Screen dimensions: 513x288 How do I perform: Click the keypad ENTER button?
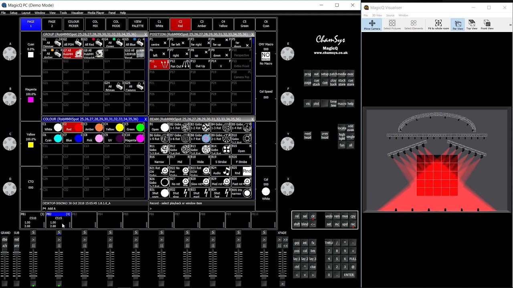pyautogui.click(x=349, y=275)
